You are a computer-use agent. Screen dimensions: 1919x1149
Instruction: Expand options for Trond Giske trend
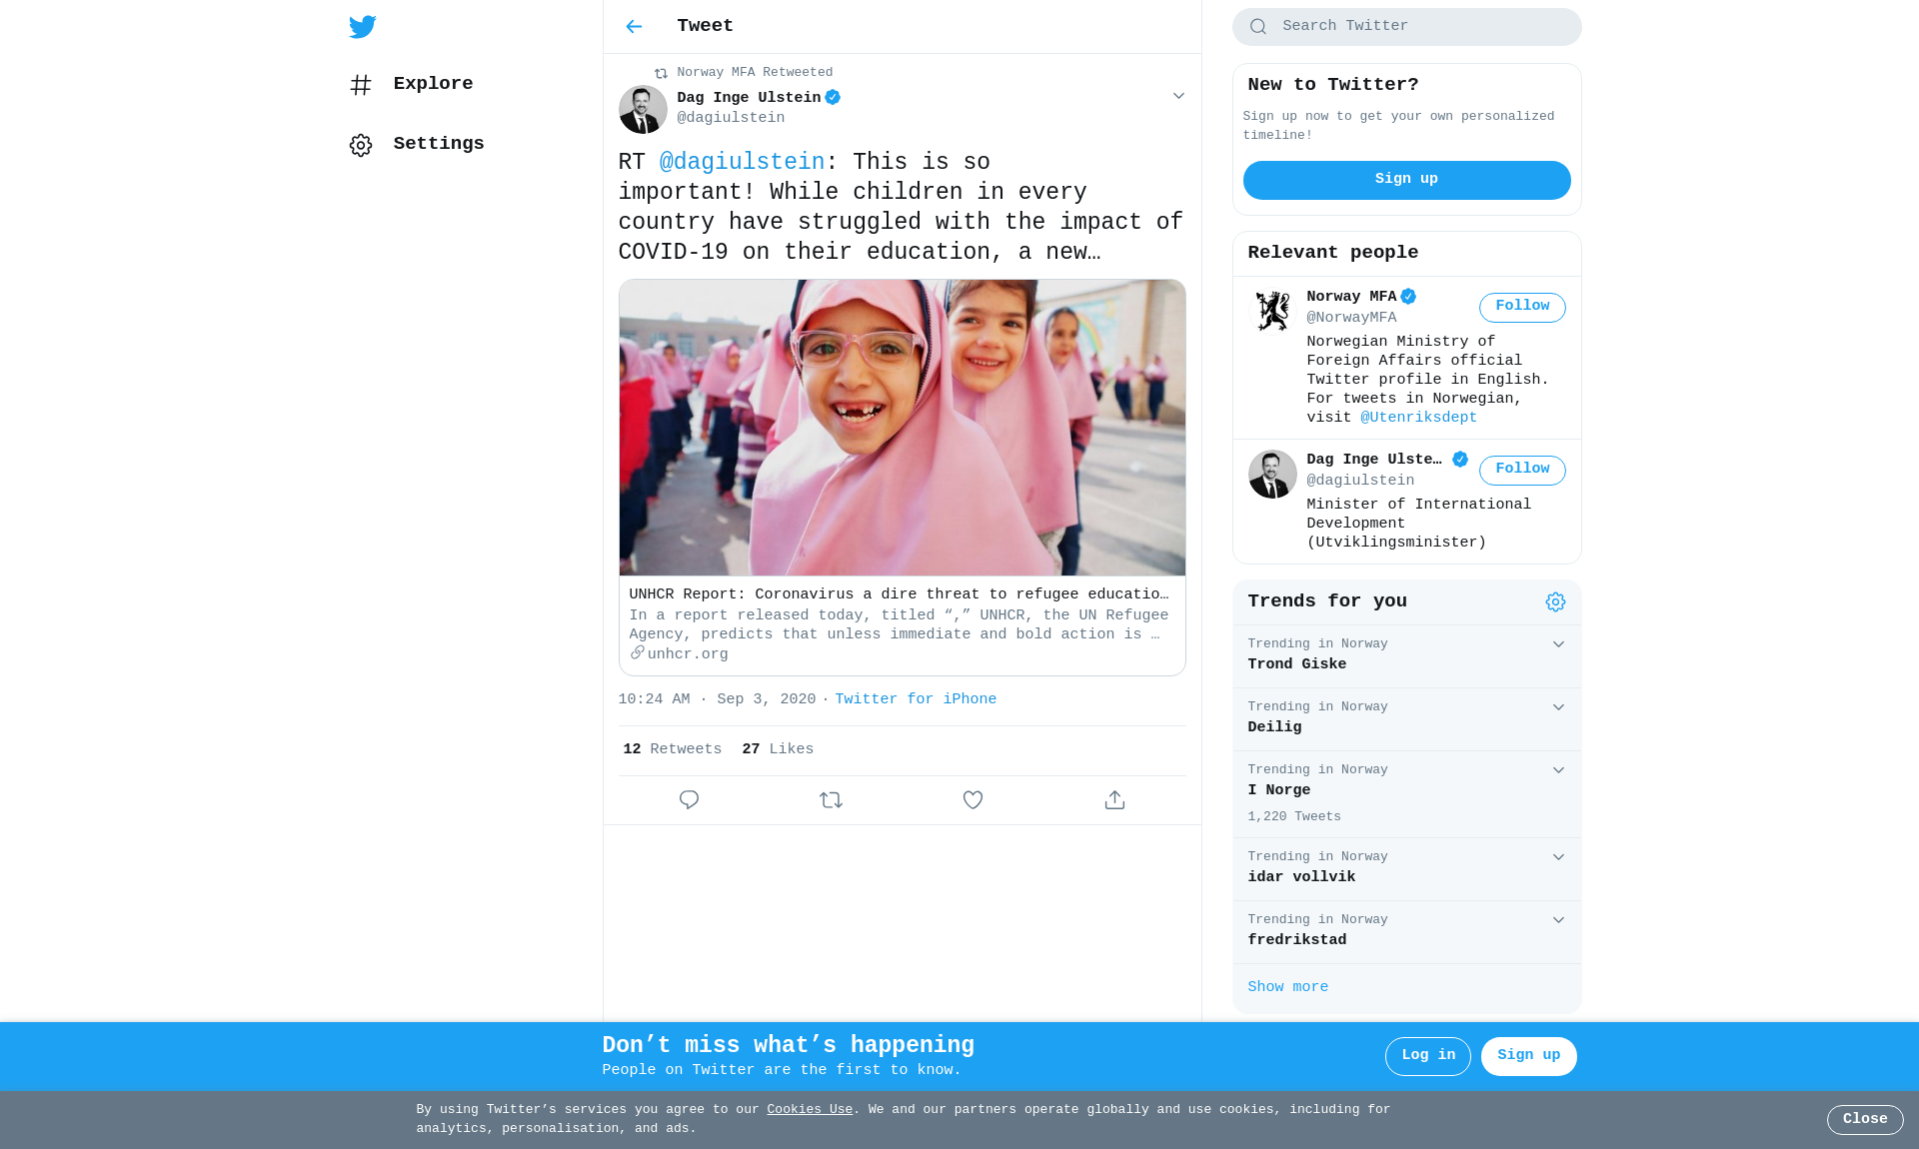1558,644
